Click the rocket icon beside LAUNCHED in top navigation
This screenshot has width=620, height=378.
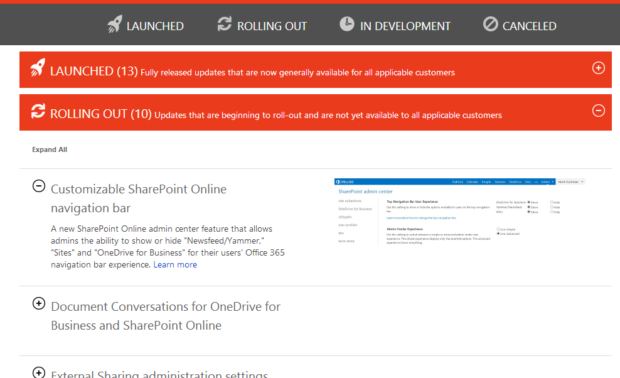(114, 24)
